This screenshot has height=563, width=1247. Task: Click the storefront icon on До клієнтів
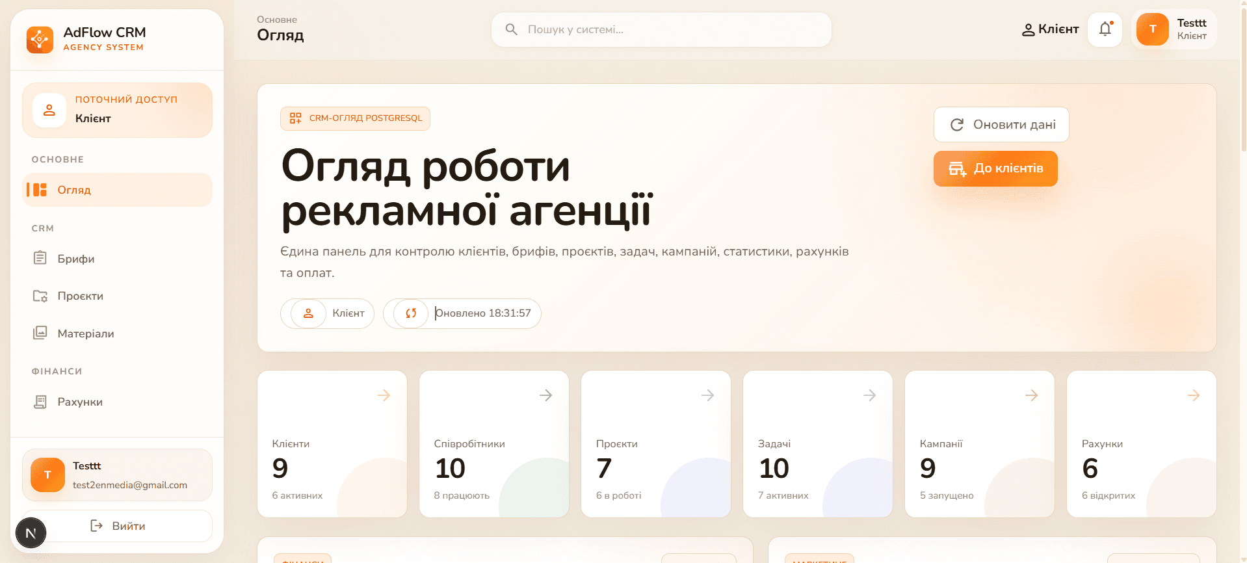tap(957, 168)
